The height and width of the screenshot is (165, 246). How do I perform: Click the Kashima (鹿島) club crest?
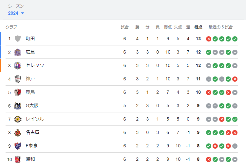click(18, 92)
